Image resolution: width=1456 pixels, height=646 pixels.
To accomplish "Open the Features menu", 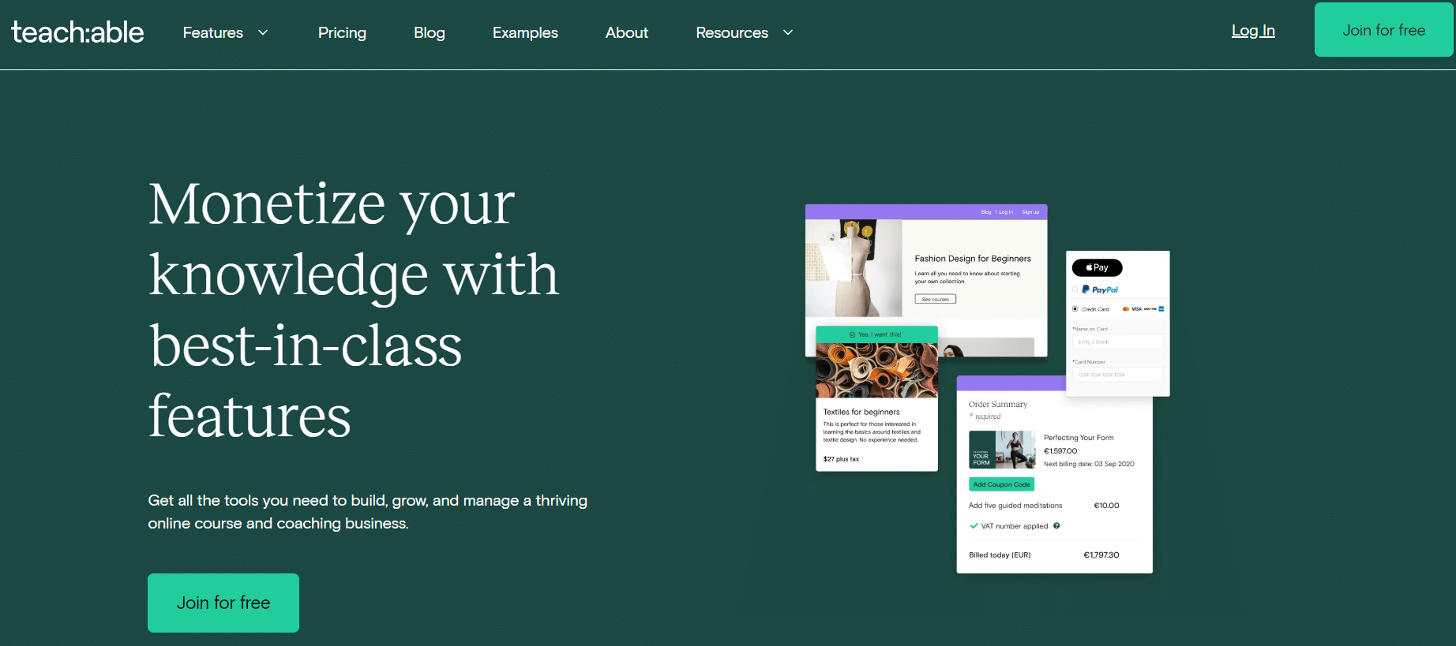I will tap(213, 32).
